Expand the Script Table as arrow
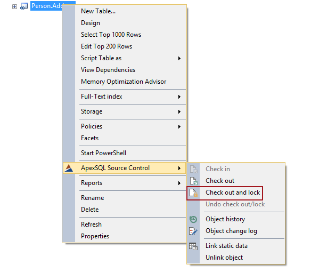 [x=179, y=58]
